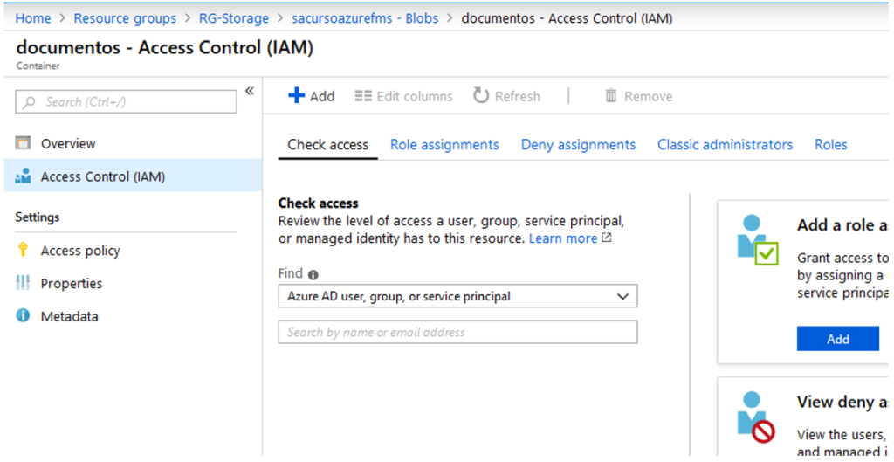Viewport: 894px width, 462px height.
Task: Click the Access policy key icon
Action: click(x=23, y=250)
